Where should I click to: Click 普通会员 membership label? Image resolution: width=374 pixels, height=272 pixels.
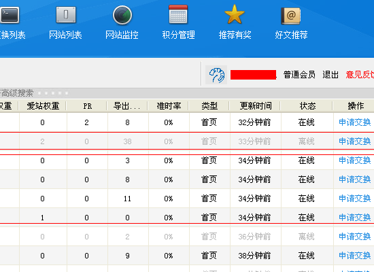[x=299, y=75]
